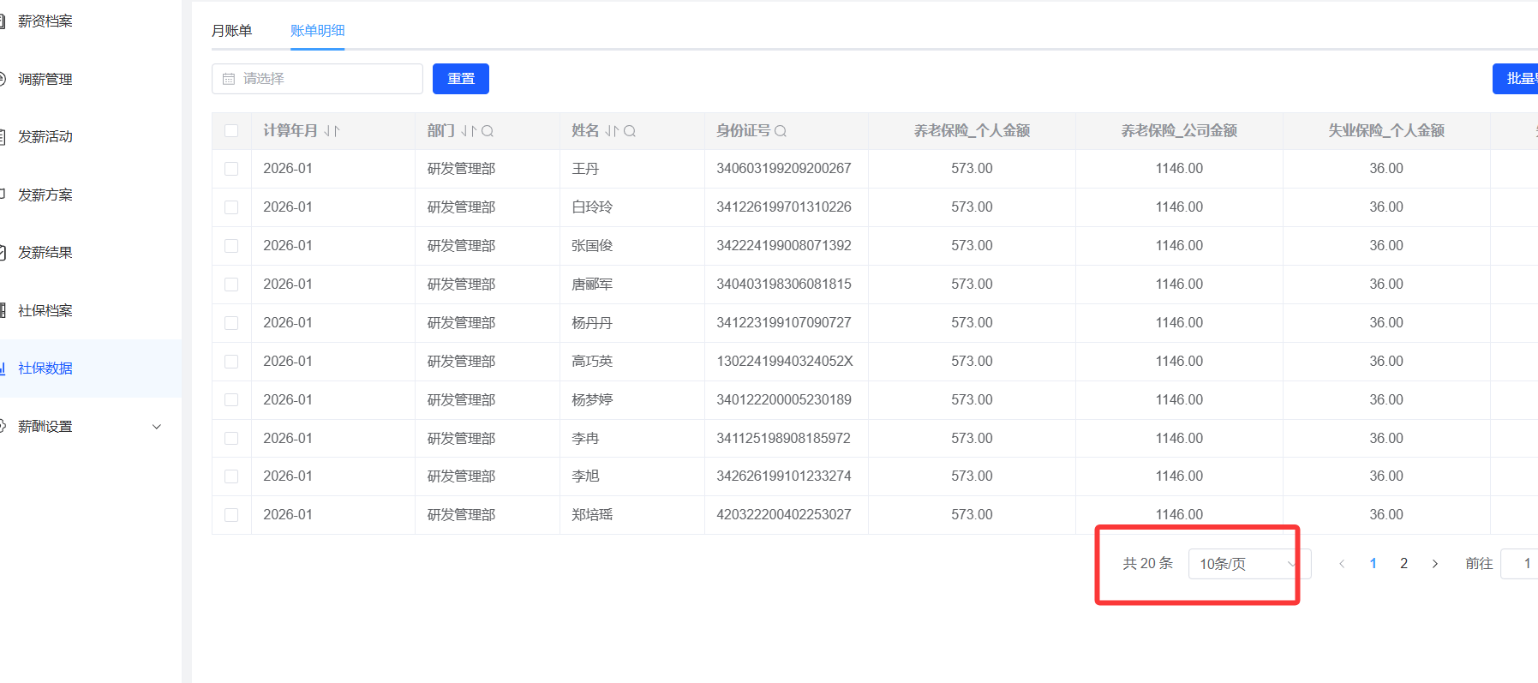Tick the checkbox for 高巧英's row
Image resolution: width=1538 pixels, height=683 pixels.
click(x=231, y=362)
